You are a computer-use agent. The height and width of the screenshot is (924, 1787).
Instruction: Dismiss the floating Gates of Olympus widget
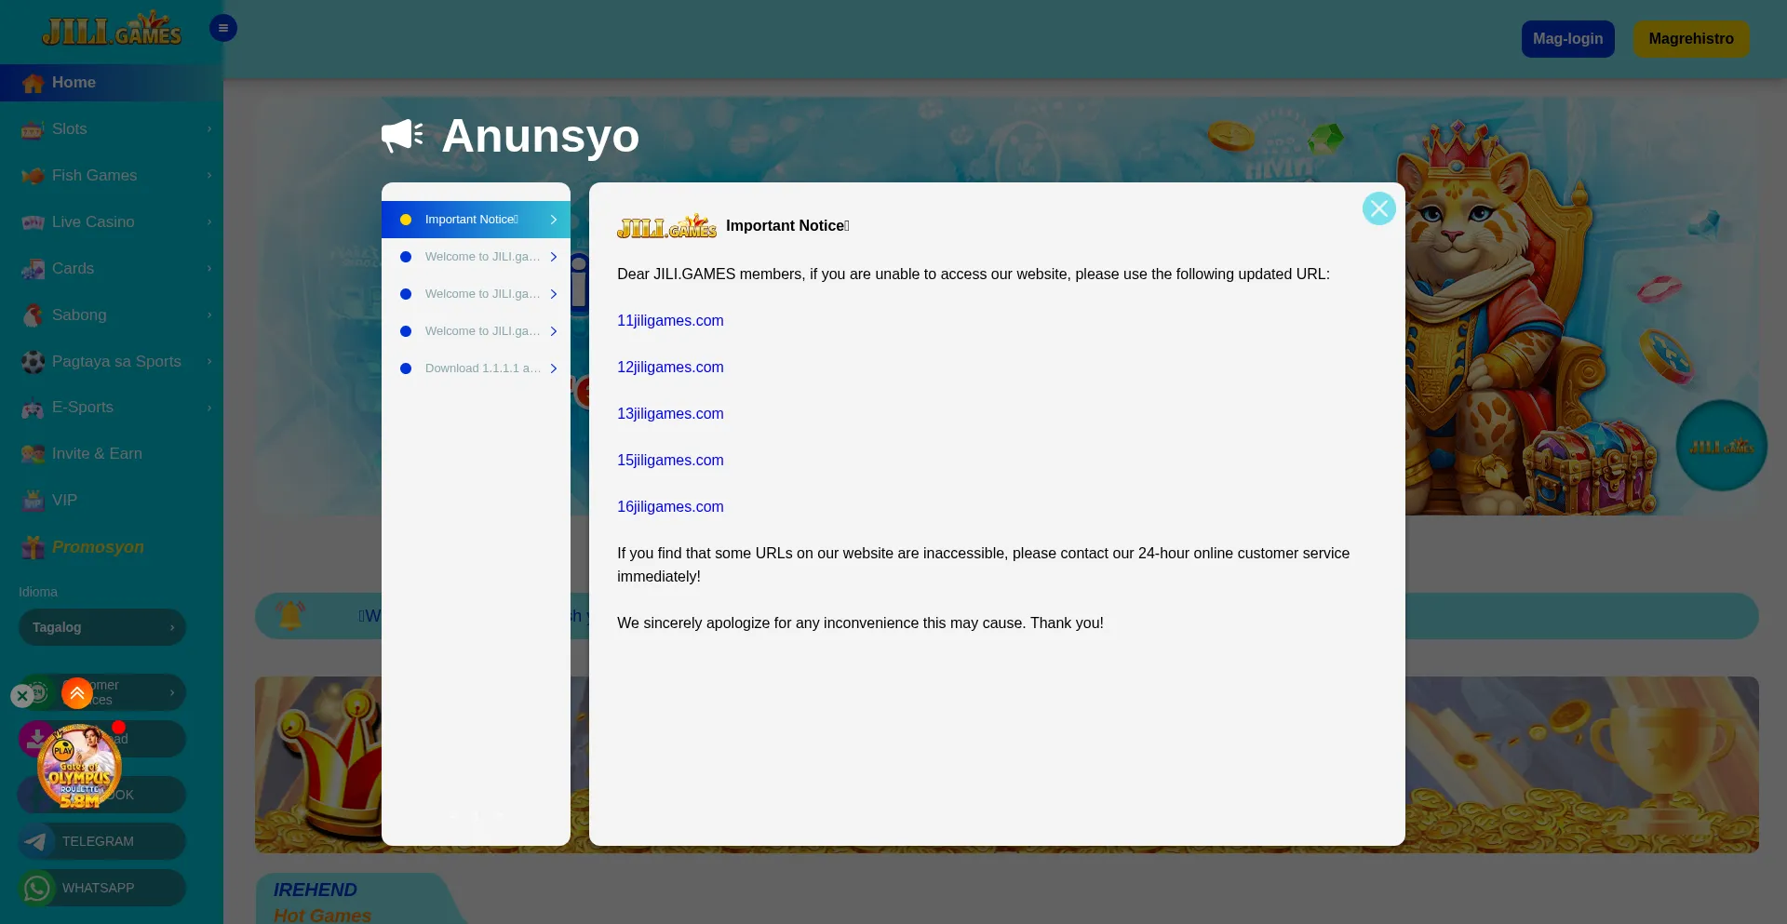point(22,695)
